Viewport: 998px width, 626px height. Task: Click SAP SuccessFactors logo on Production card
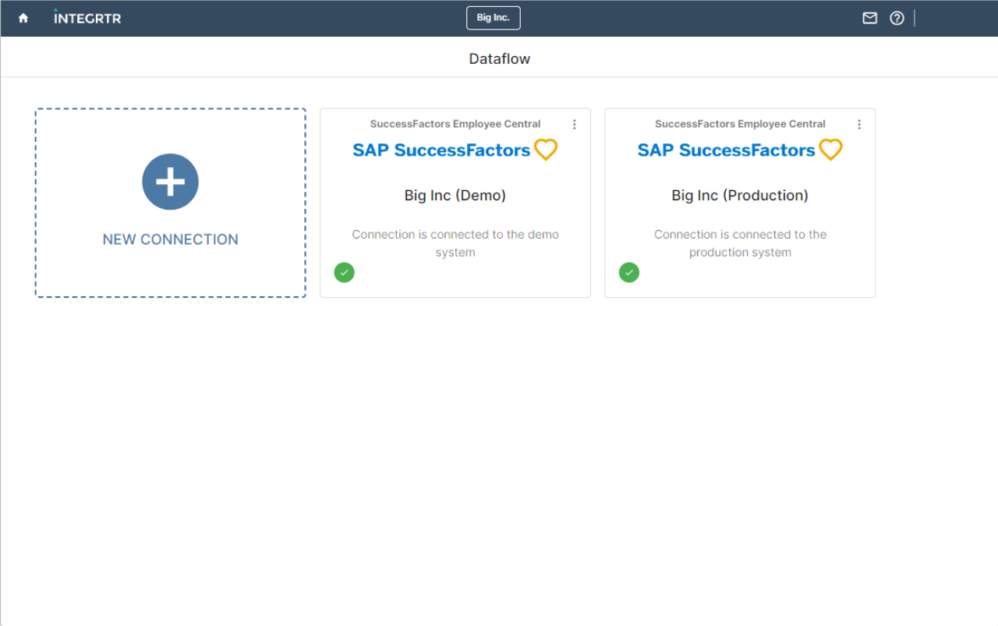pos(740,150)
